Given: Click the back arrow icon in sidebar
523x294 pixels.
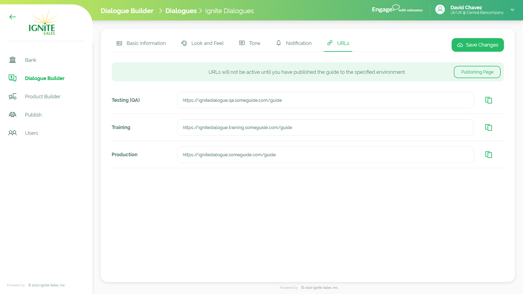Looking at the screenshot, I should [13, 17].
